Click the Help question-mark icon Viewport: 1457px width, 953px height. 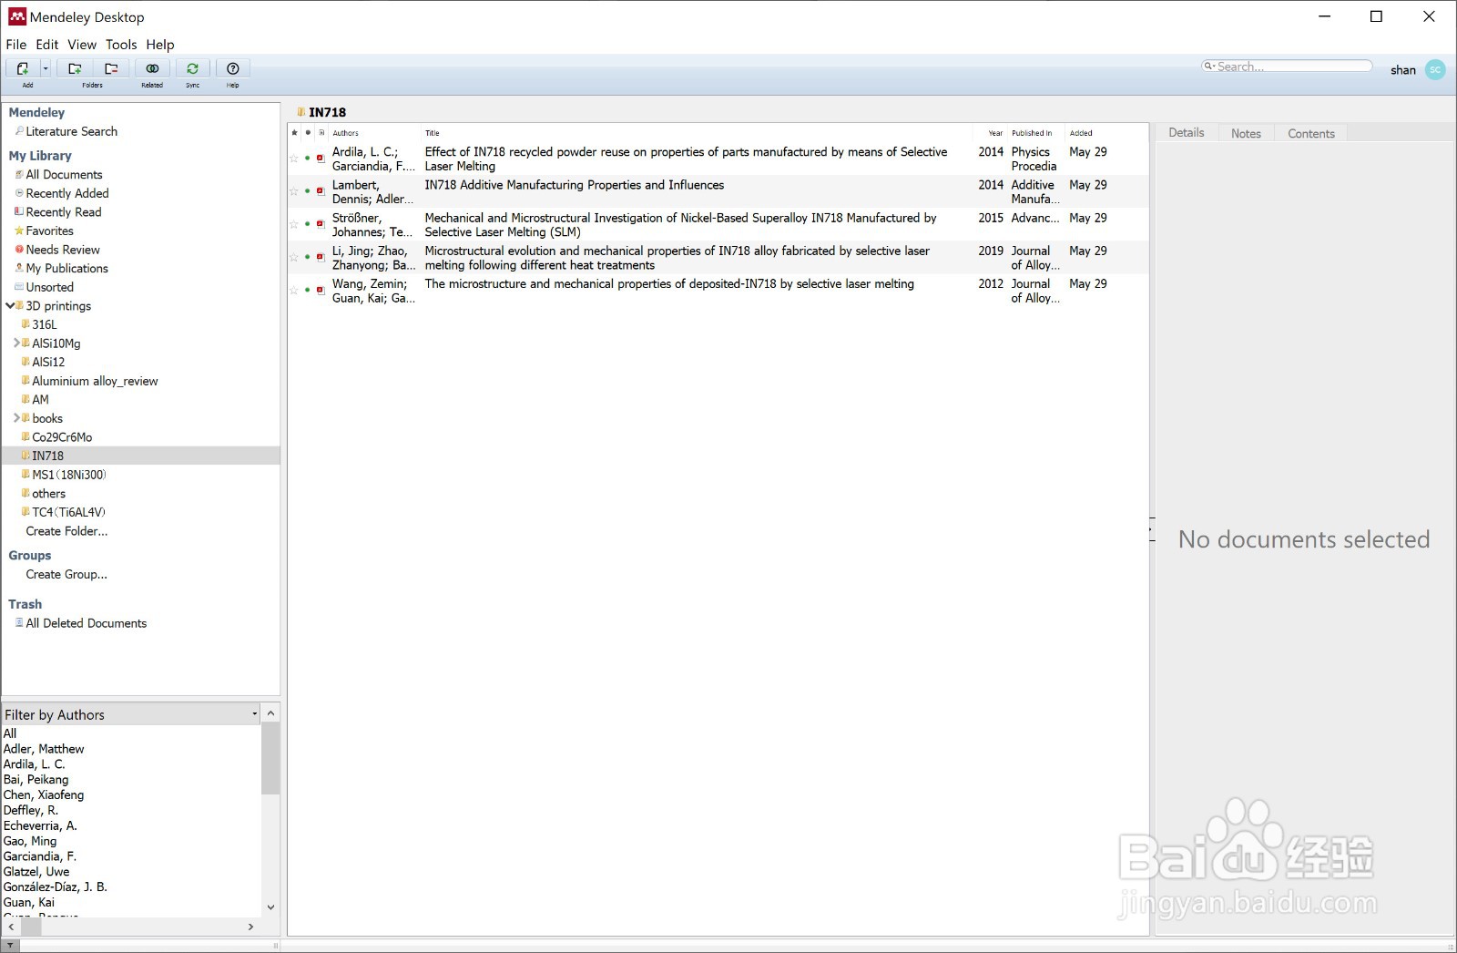pos(233,68)
